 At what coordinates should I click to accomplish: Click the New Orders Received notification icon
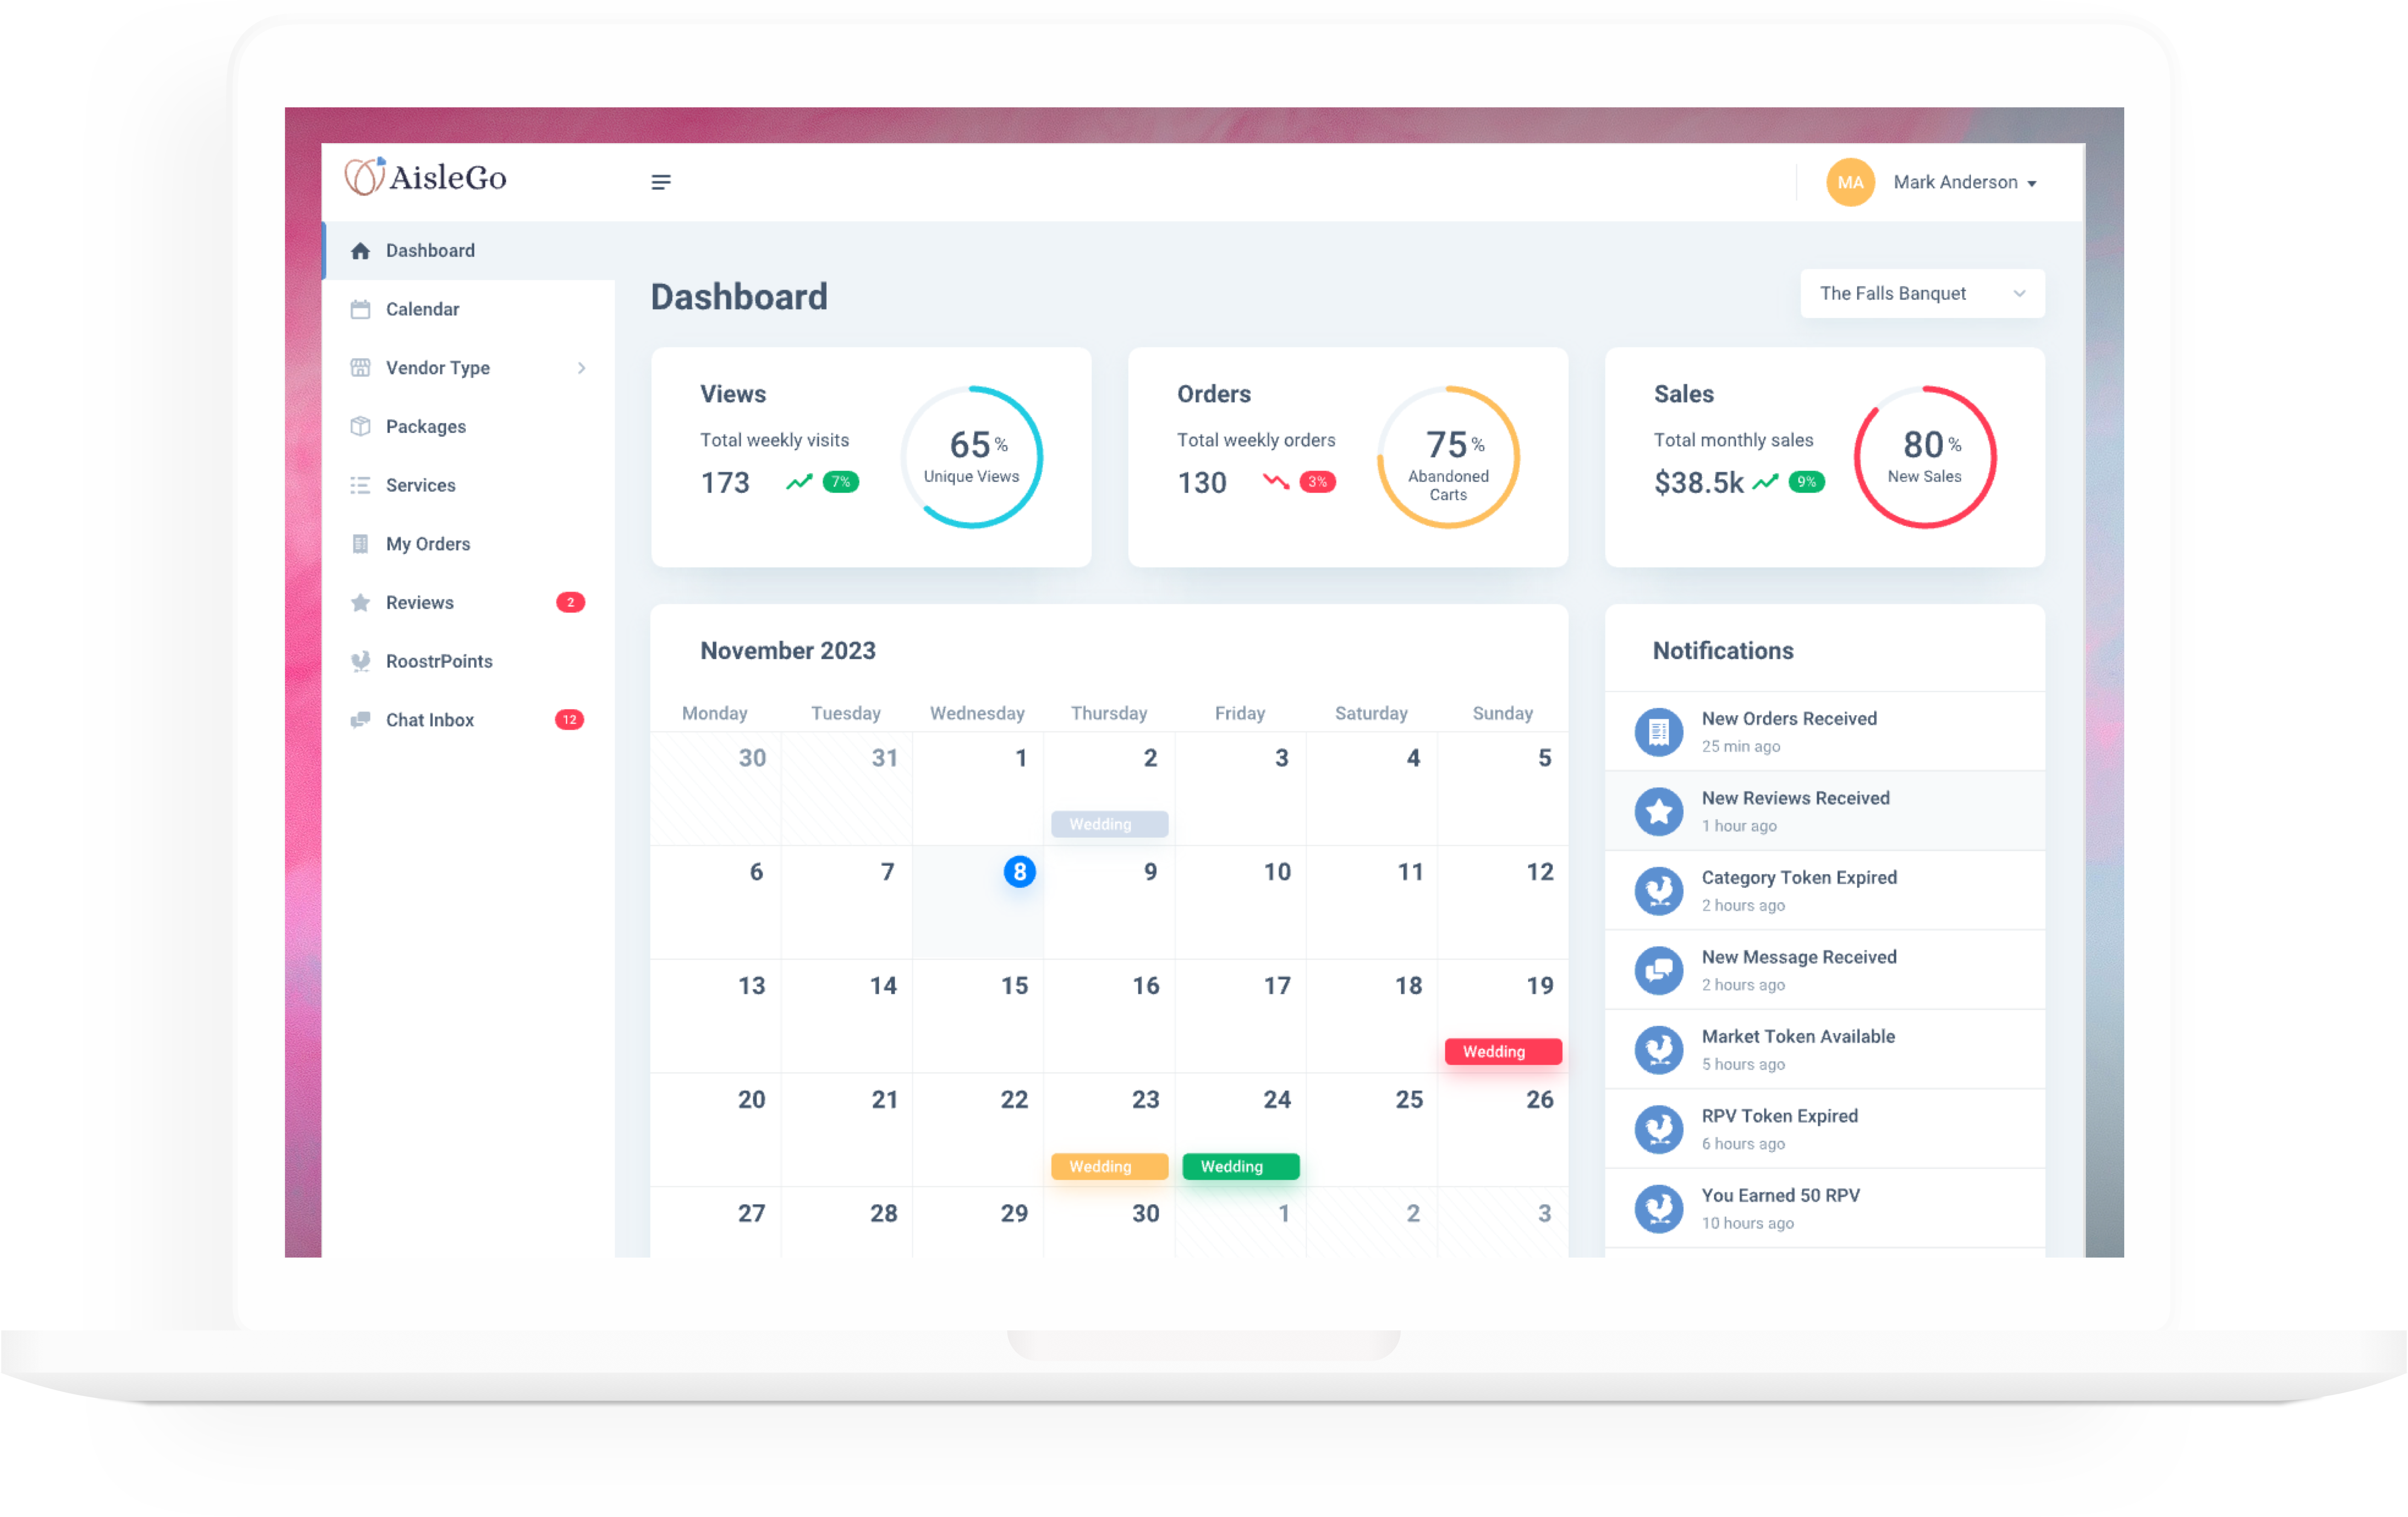[x=1658, y=732]
